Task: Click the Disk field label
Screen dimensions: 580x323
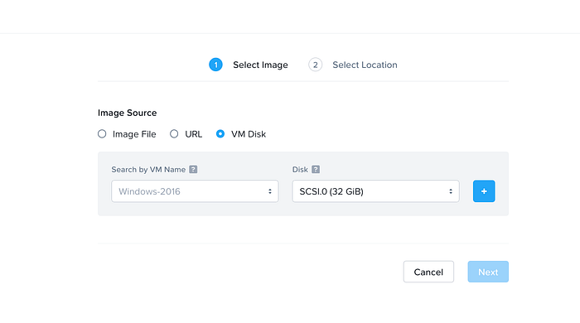Action: [300, 169]
